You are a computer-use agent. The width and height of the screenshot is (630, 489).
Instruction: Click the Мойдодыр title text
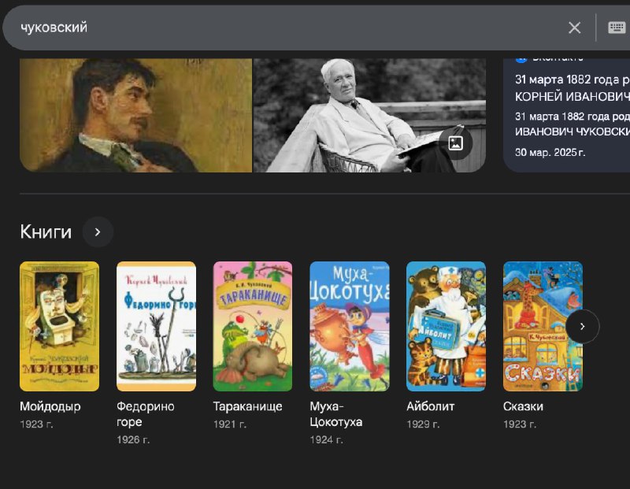tap(50, 406)
